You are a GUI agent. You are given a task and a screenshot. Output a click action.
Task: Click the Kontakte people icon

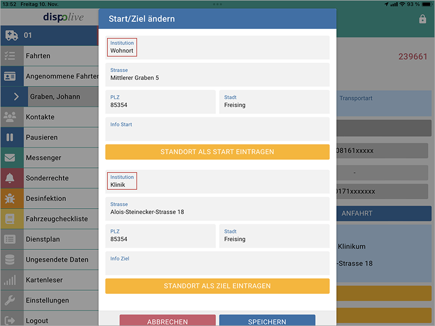10,117
